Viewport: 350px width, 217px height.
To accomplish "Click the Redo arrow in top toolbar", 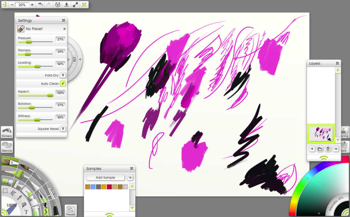I will 49,4.
